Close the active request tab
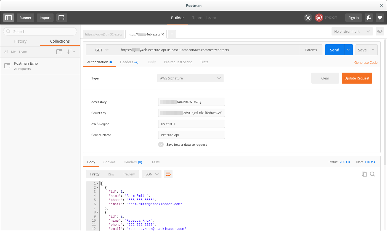The image size is (387, 231). [x=163, y=34]
